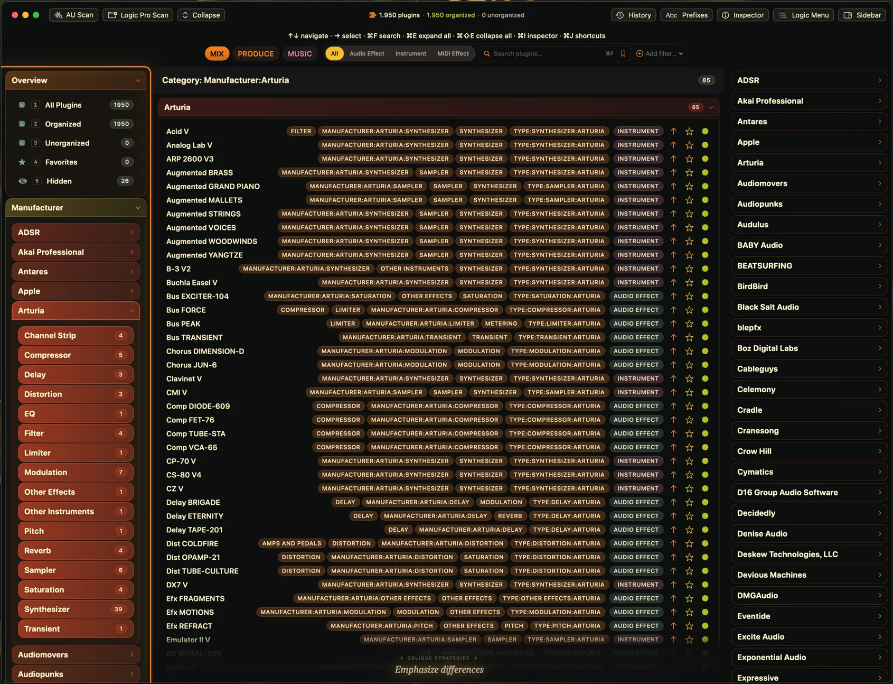This screenshot has height=684, width=893.
Task: Click the Logic Pro Scan button
Action: coord(138,15)
